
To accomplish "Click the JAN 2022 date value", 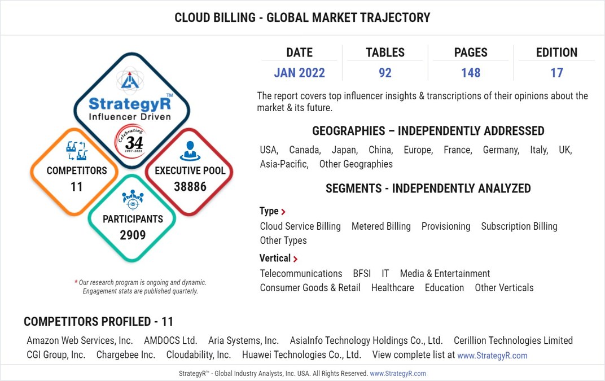I will click(300, 73).
